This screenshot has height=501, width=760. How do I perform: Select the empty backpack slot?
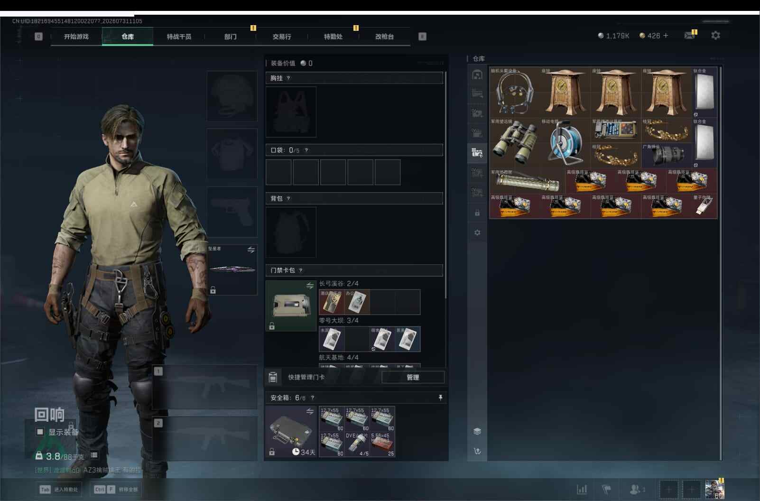291,232
